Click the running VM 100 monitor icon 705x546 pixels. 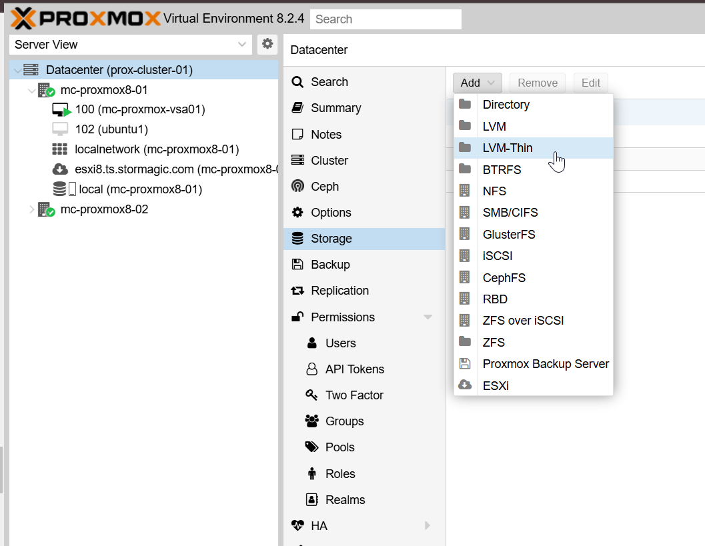coord(61,109)
